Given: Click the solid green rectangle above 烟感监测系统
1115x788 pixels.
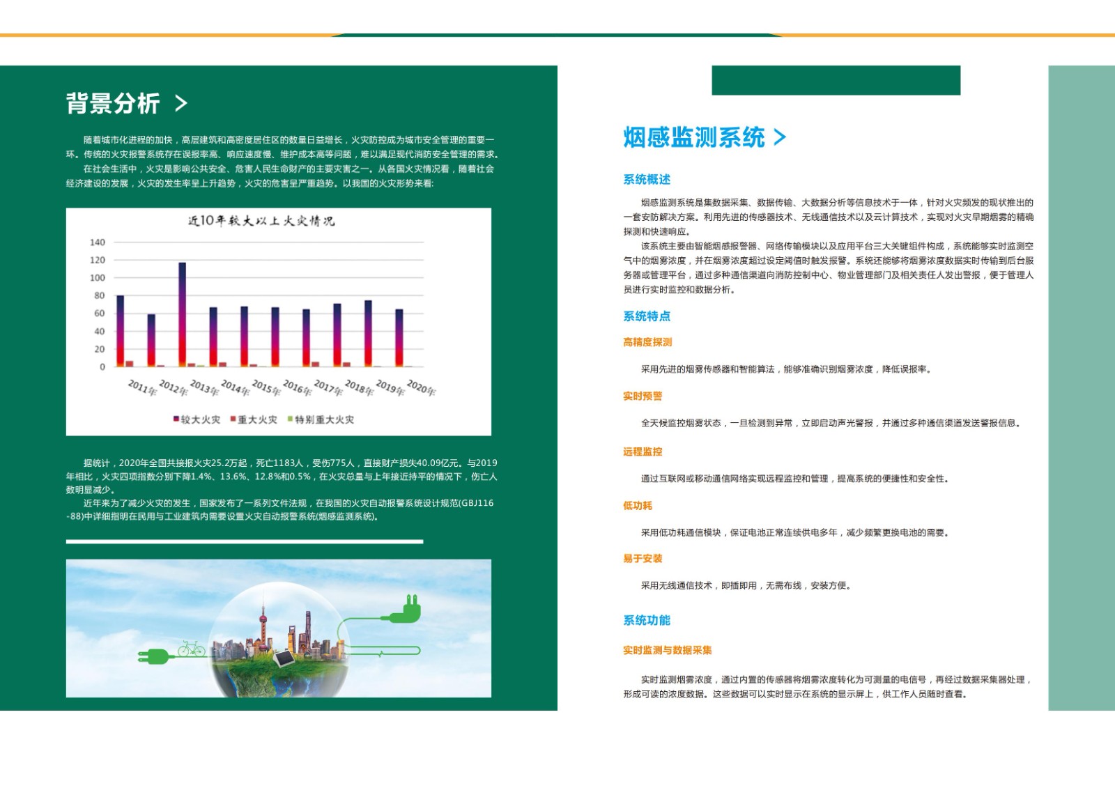Looking at the screenshot, I should click(x=836, y=80).
